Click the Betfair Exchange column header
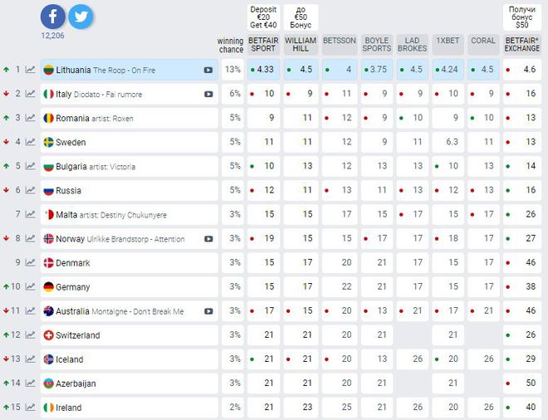This screenshot has width=548, height=420. pyautogui.click(x=521, y=45)
